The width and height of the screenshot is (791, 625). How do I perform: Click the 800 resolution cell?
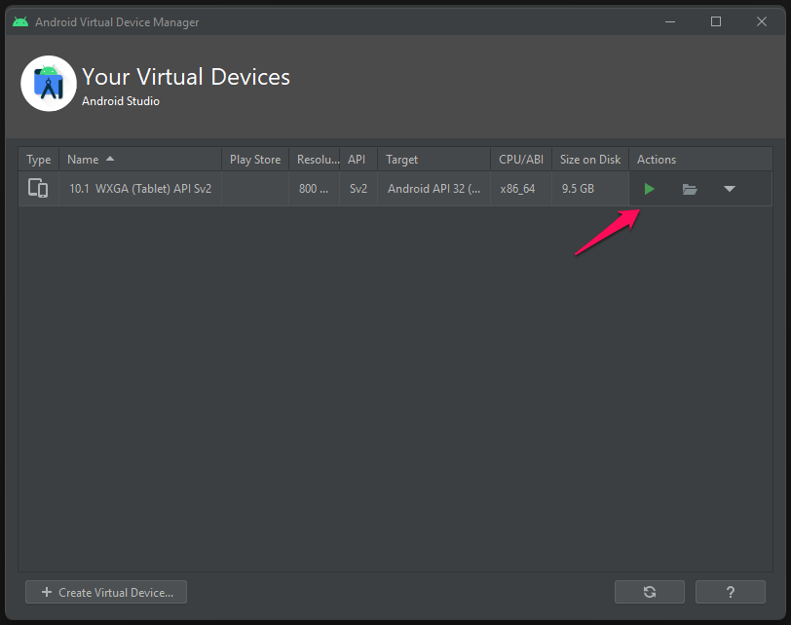point(314,189)
